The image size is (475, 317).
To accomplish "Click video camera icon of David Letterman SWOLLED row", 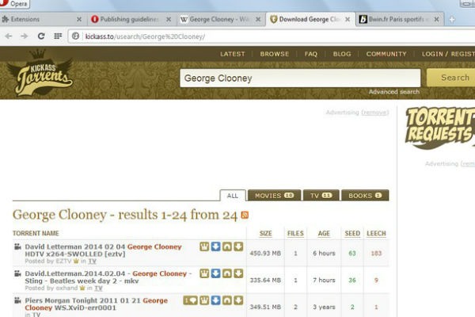I will (x=17, y=246).
